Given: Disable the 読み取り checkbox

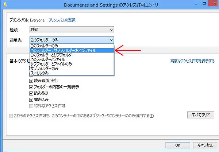Looking at the screenshot, I should 32,93.
